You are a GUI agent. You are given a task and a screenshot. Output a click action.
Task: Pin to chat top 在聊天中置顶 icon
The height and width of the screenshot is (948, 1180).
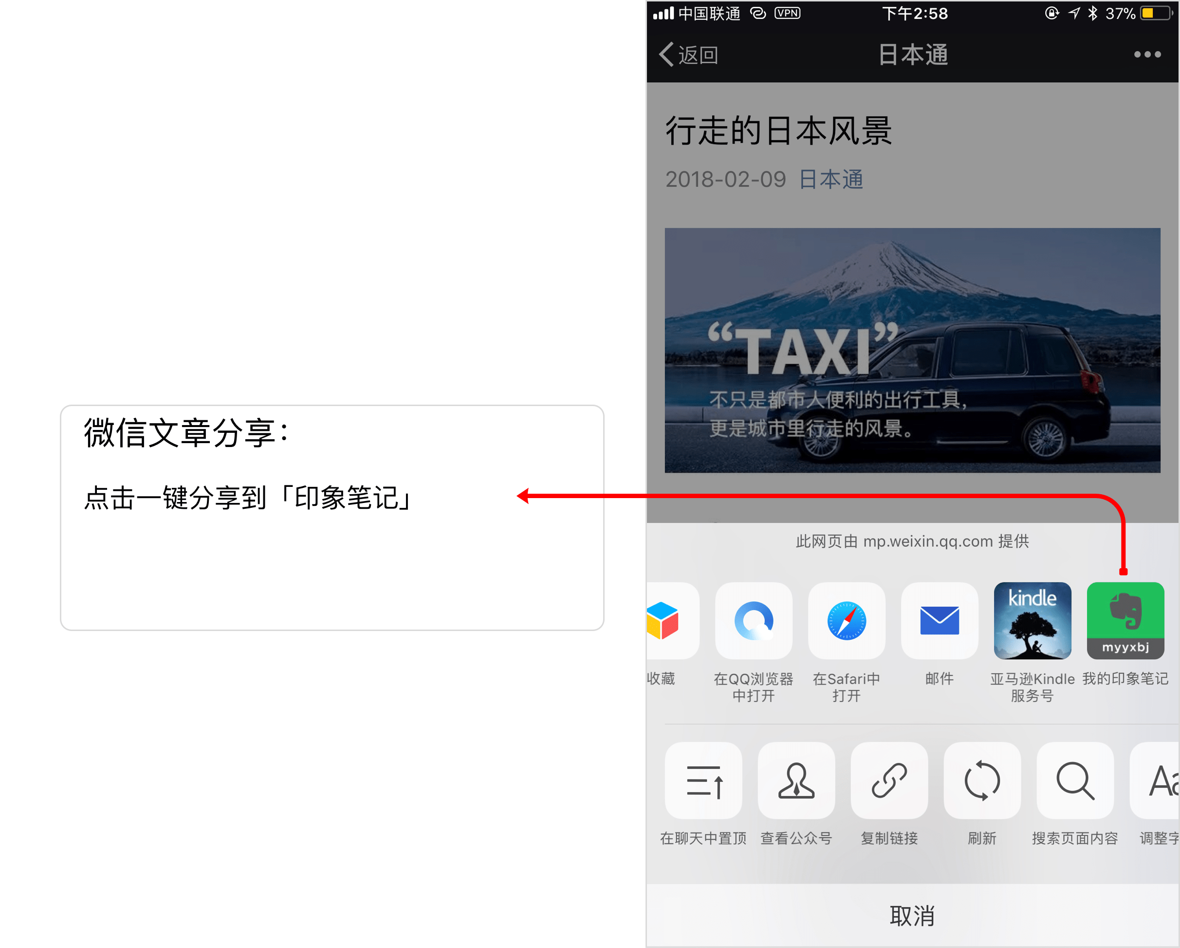pos(703,780)
